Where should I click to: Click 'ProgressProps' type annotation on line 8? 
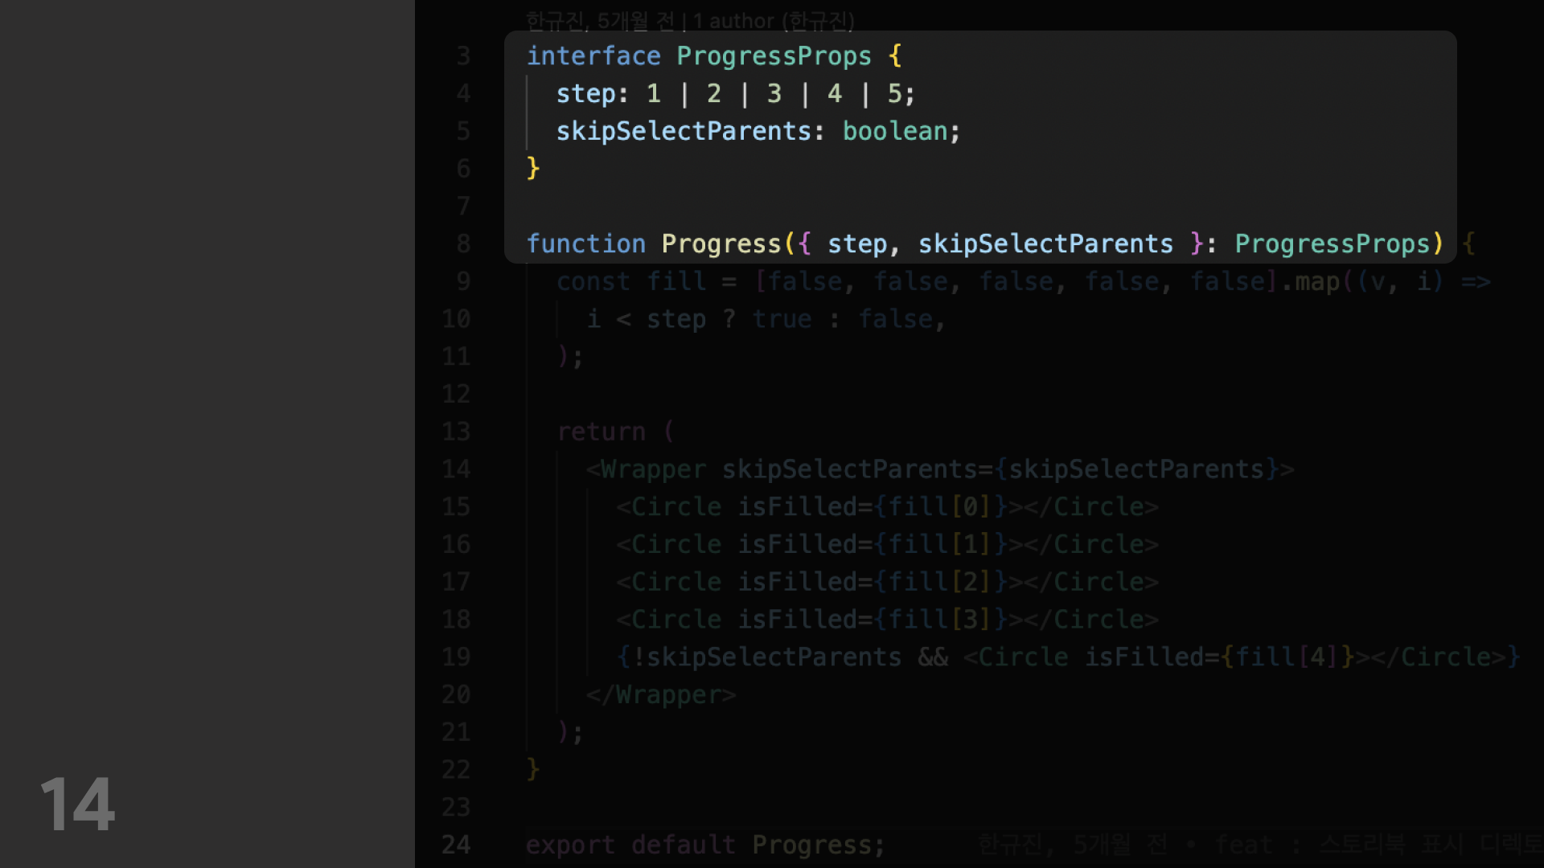point(1332,244)
